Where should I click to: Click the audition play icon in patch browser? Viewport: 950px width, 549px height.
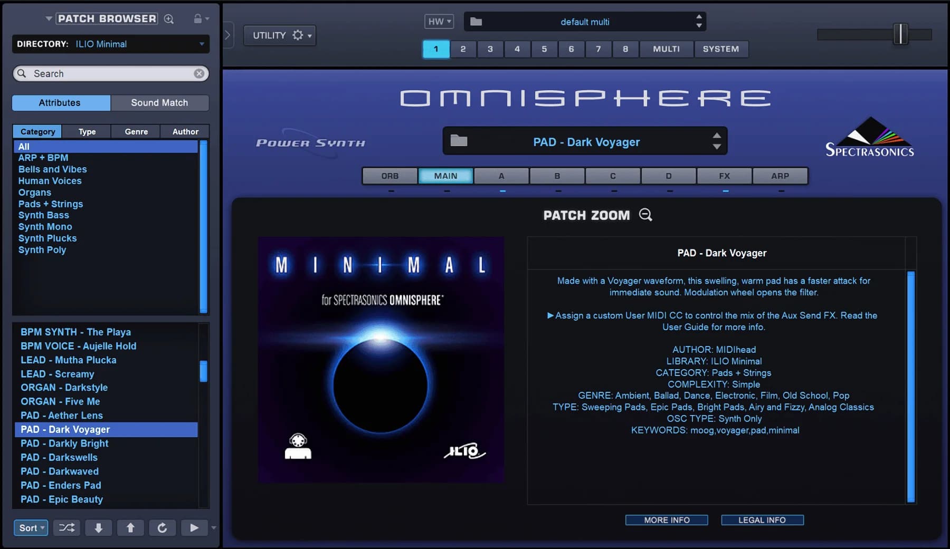(194, 527)
